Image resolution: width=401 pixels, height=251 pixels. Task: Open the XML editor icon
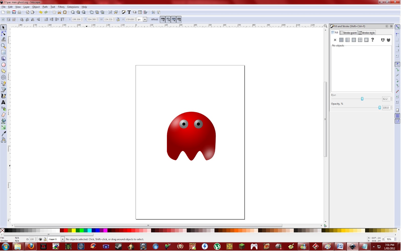[x=140, y=12]
